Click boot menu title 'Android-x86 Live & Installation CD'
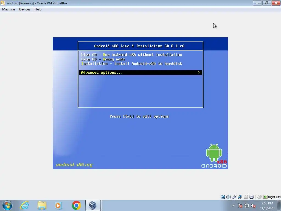Screen dimensions: 281x211 pyautogui.click(x=139, y=46)
